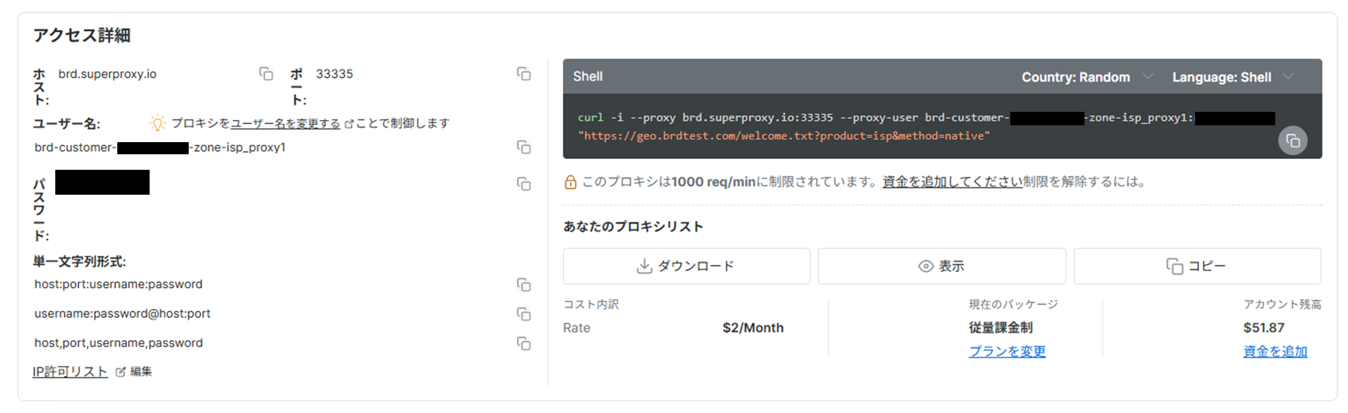Copy the curl shell command snippet
The image size is (1348, 413).
point(1293,141)
